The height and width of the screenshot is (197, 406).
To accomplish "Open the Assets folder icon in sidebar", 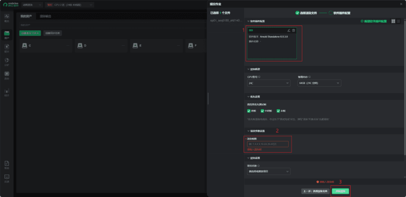I will point(7,33).
